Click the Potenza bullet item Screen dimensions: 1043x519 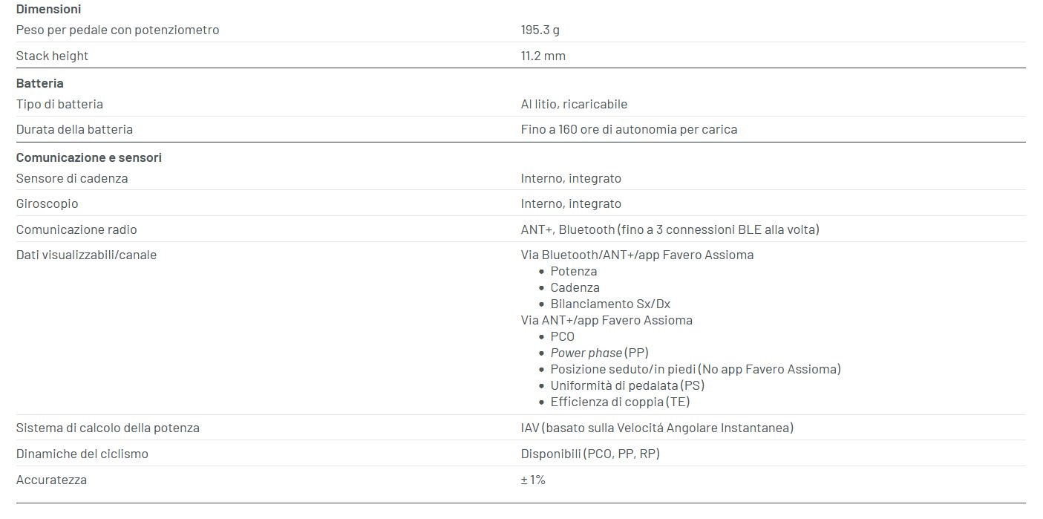pyautogui.click(x=573, y=271)
